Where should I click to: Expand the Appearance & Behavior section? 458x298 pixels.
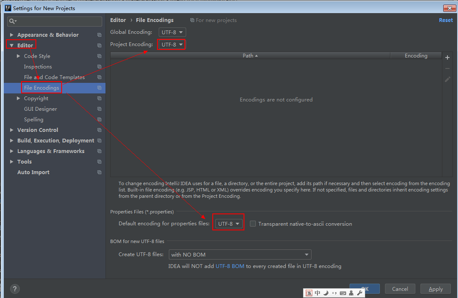click(12, 35)
